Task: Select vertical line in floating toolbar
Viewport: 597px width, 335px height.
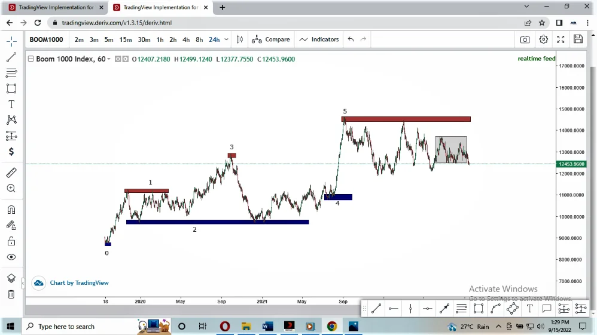Action: click(x=410, y=309)
